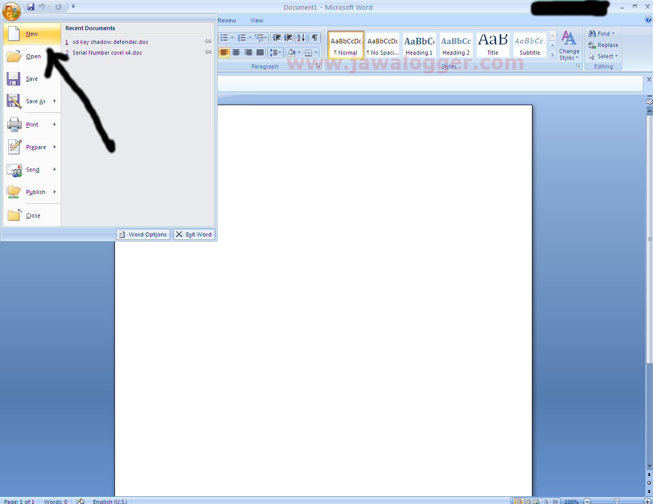Click the Numbering list icon
This screenshot has width=653, height=504.
(242, 38)
